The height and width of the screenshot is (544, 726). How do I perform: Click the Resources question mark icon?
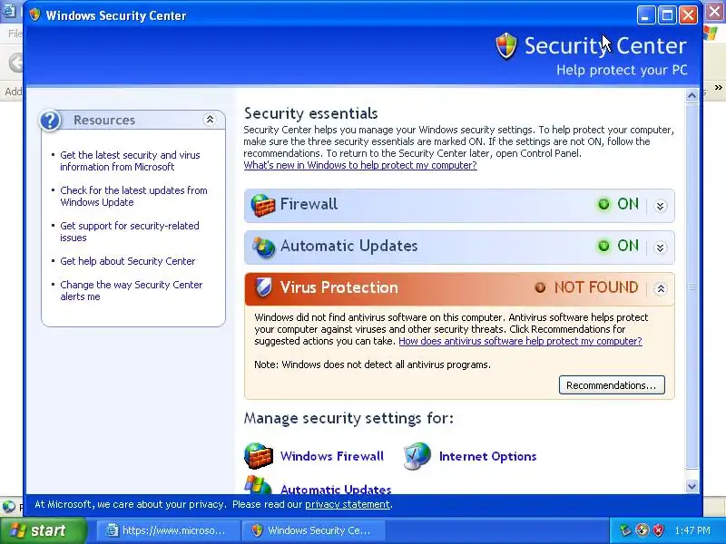(x=50, y=121)
